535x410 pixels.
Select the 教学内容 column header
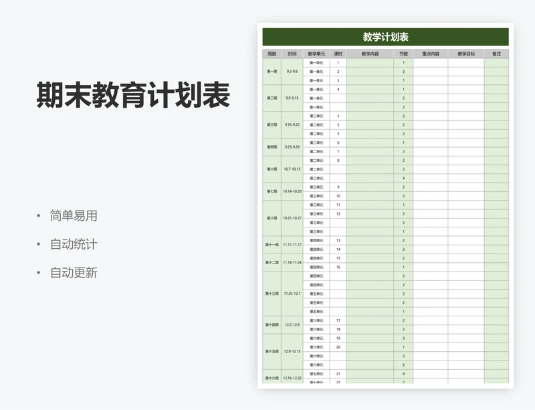click(x=370, y=54)
